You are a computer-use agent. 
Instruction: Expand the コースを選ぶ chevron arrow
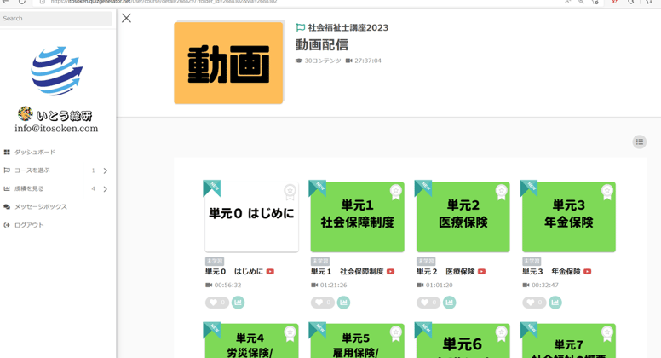point(106,170)
